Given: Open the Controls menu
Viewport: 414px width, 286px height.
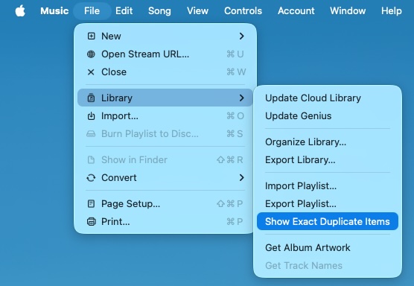Looking at the screenshot, I should pos(243,11).
